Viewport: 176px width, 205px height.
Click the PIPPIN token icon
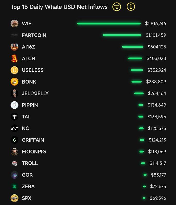click(x=14, y=105)
